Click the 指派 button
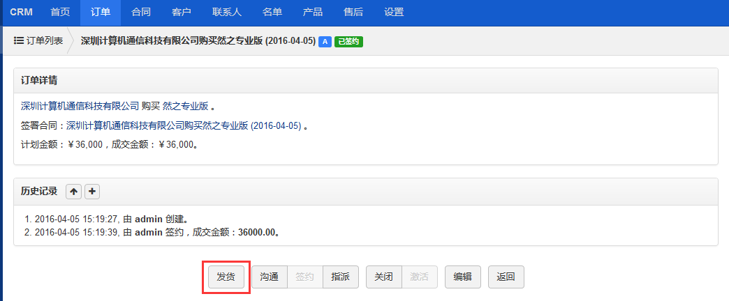The image size is (729, 301). pos(341,277)
